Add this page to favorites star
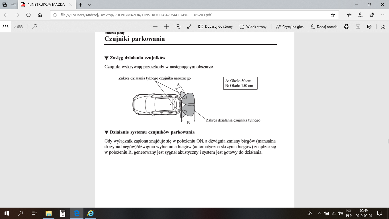 pyautogui.click(x=333, y=15)
